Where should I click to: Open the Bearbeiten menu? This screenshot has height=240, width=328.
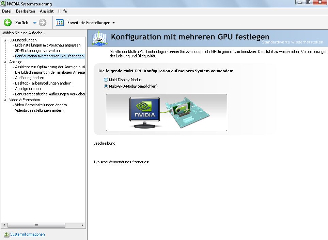(26, 11)
